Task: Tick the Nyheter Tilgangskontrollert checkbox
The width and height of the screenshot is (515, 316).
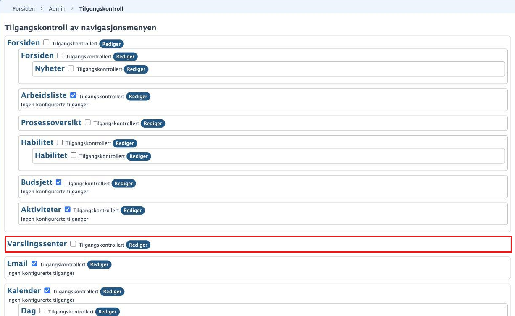Action: [x=71, y=68]
